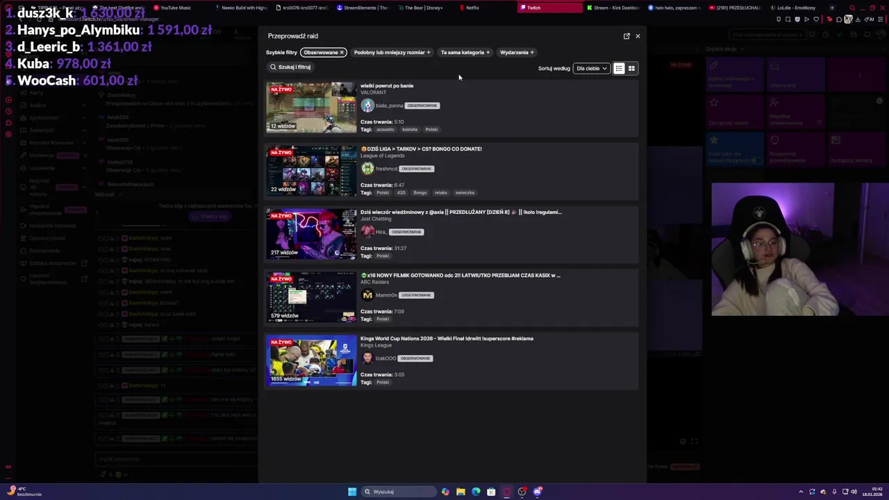Click the Polski tag of biala_panna

(431, 130)
